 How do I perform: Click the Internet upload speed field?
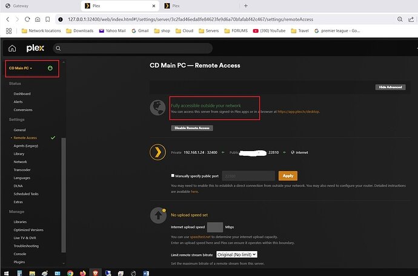pyautogui.click(x=215, y=227)
